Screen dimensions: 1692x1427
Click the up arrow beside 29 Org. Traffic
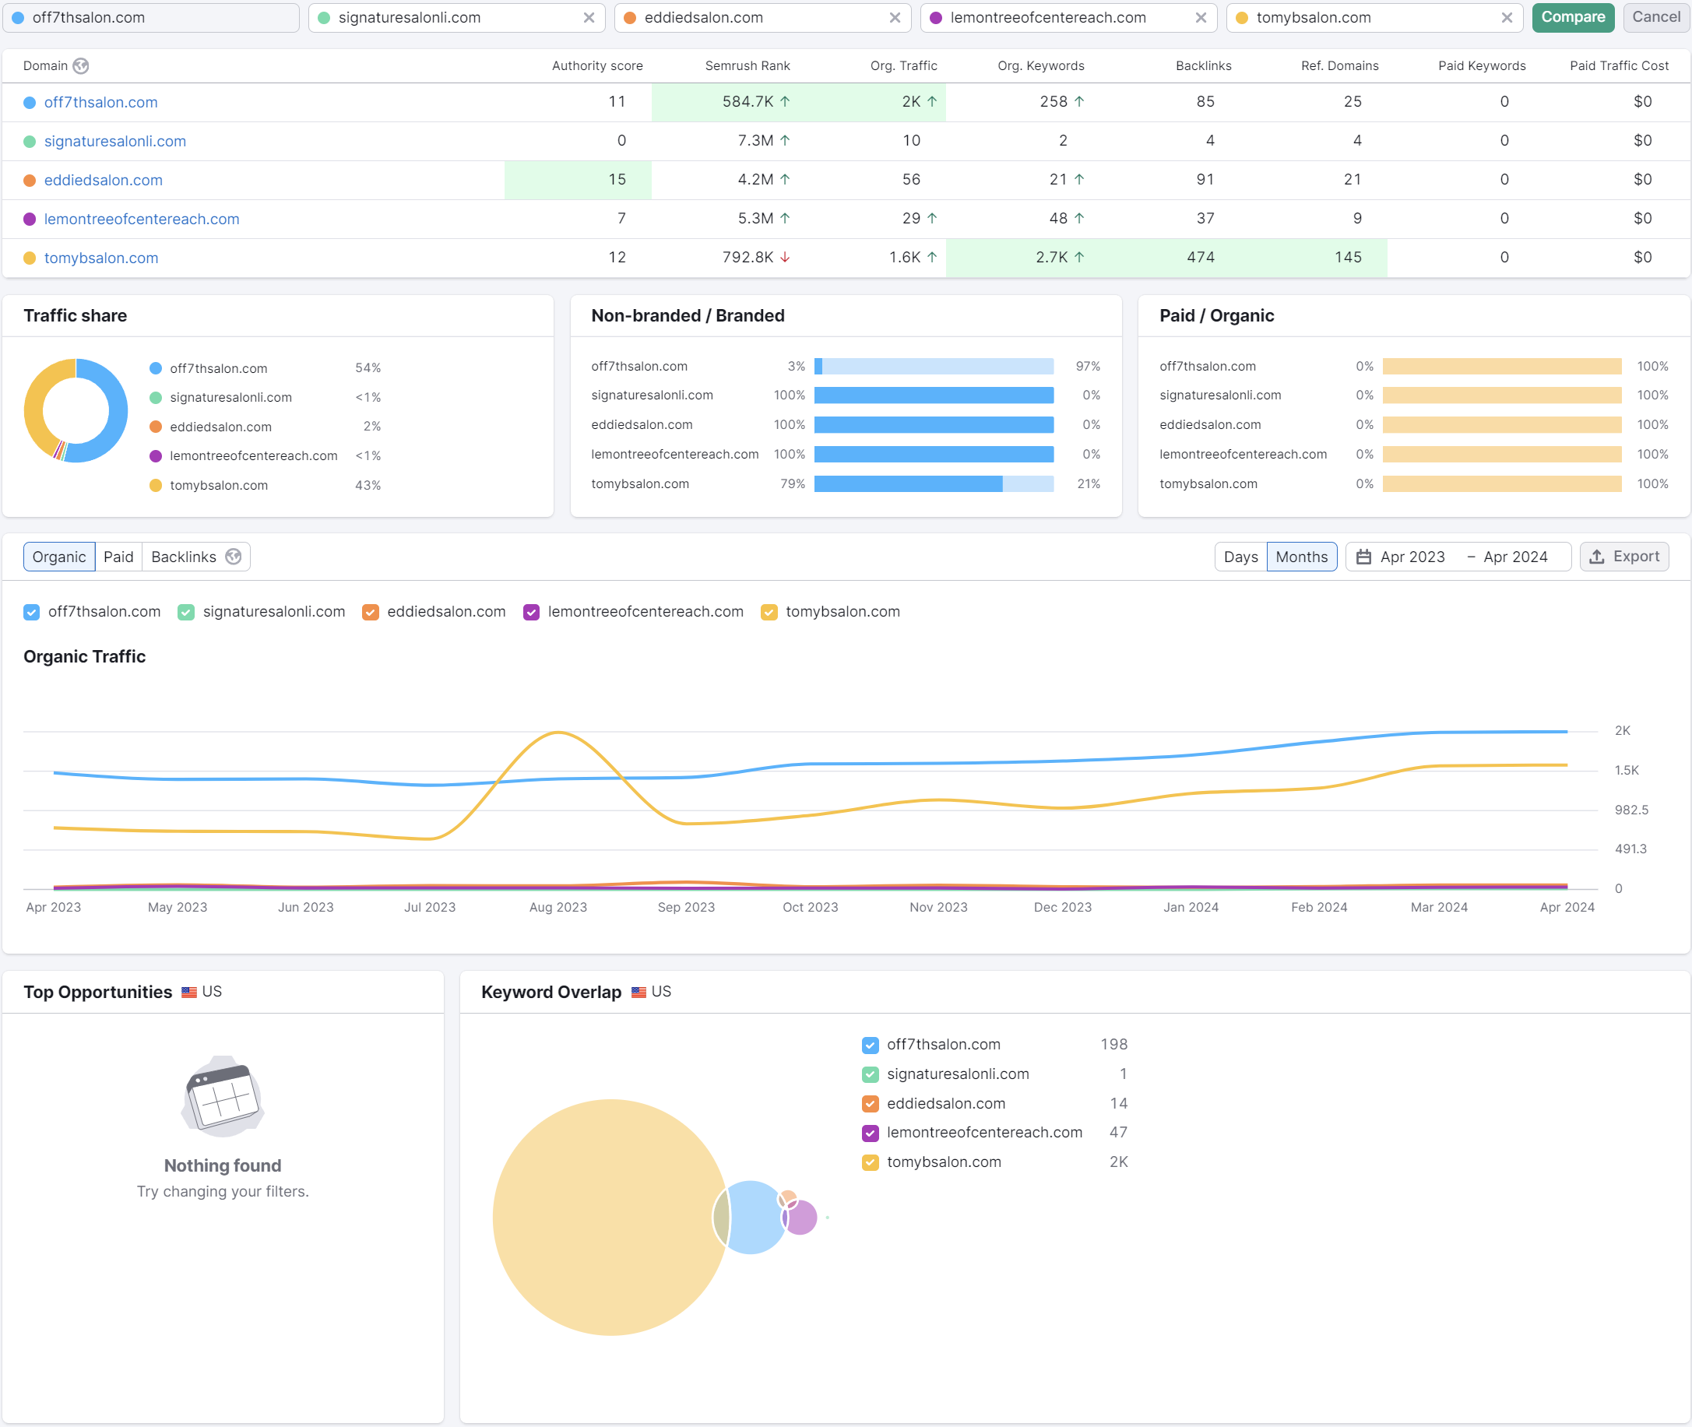932,219
